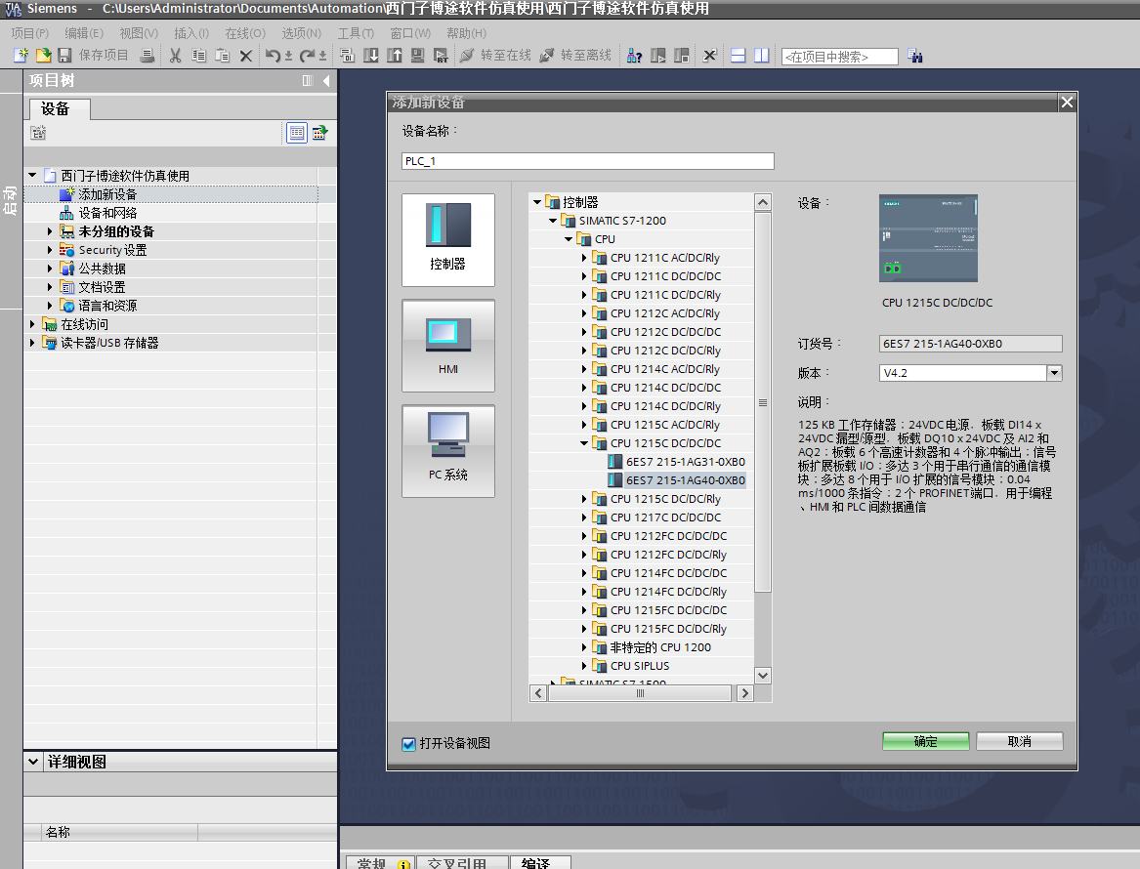Select 添加新设备 in the project tree

tap(107, 194)
